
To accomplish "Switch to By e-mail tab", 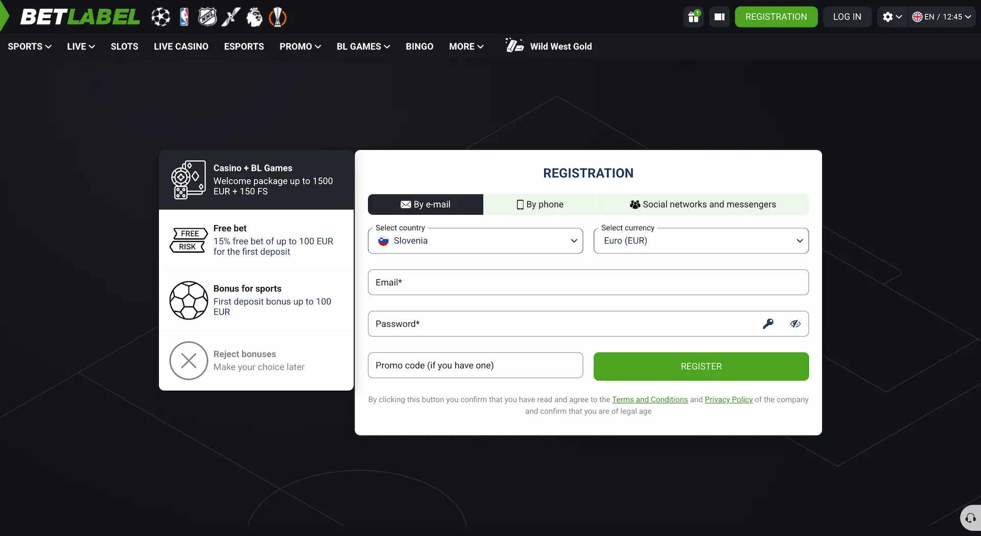I will click(425, 204).
